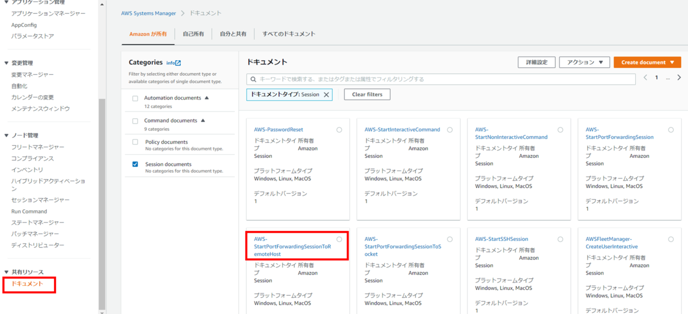Open セッションマネージャー in the sidebar
Viewport: 688px width, 314px height.
click(x=41, y=200)
